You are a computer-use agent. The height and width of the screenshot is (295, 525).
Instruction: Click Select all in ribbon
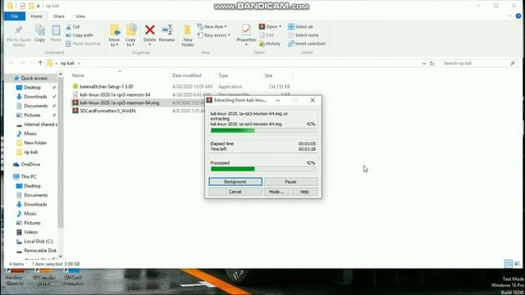300,27
